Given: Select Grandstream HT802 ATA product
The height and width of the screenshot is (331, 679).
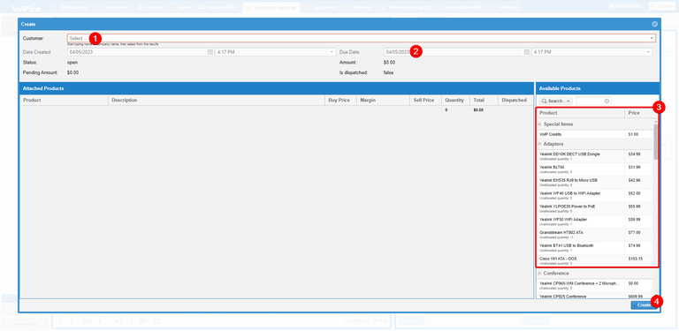Looking at the screenshot, I should click(x=595, y=235).
